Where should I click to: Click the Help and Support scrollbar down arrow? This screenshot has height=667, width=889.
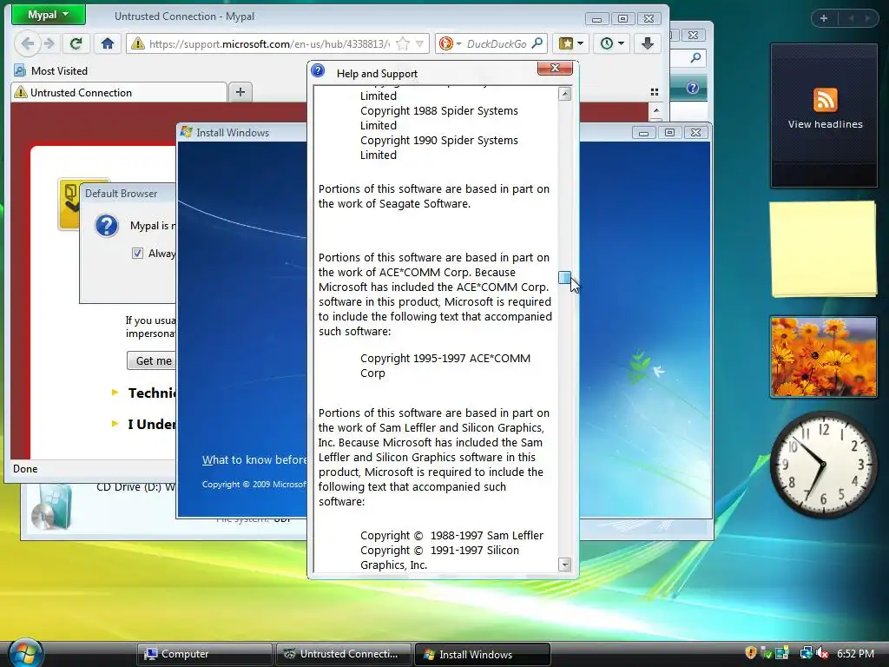coord(564,565)
